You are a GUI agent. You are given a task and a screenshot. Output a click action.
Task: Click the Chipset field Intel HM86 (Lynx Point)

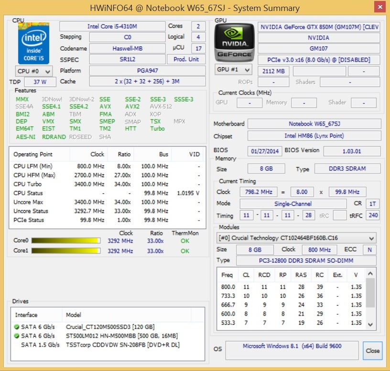tap(314, 136)
